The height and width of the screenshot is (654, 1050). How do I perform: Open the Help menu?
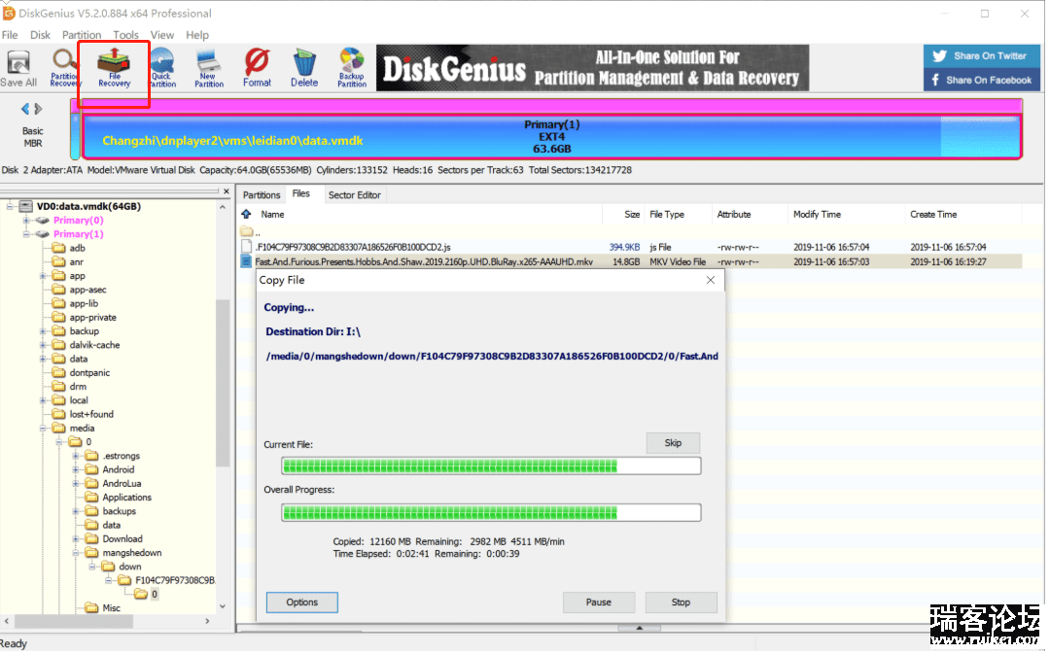coord(196,35)
